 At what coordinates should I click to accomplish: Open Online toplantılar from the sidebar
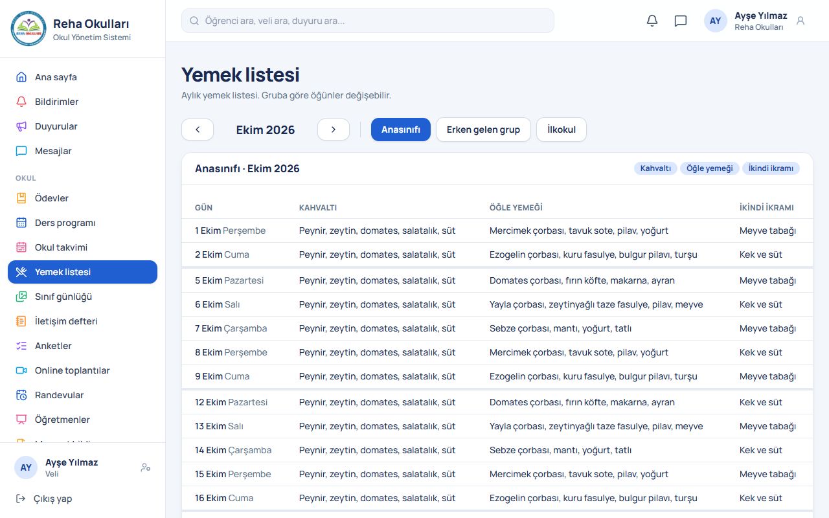82,370
